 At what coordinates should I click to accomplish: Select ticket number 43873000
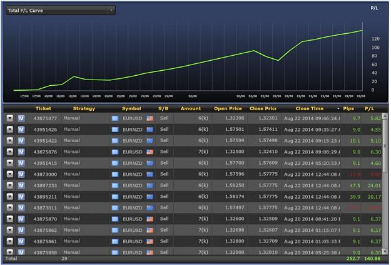click(45, 174)
